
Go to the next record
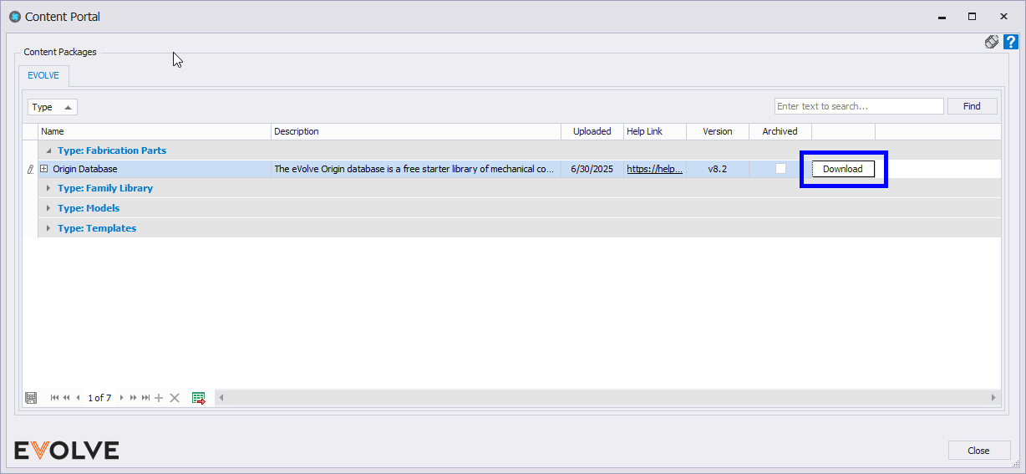coord(121,398)
